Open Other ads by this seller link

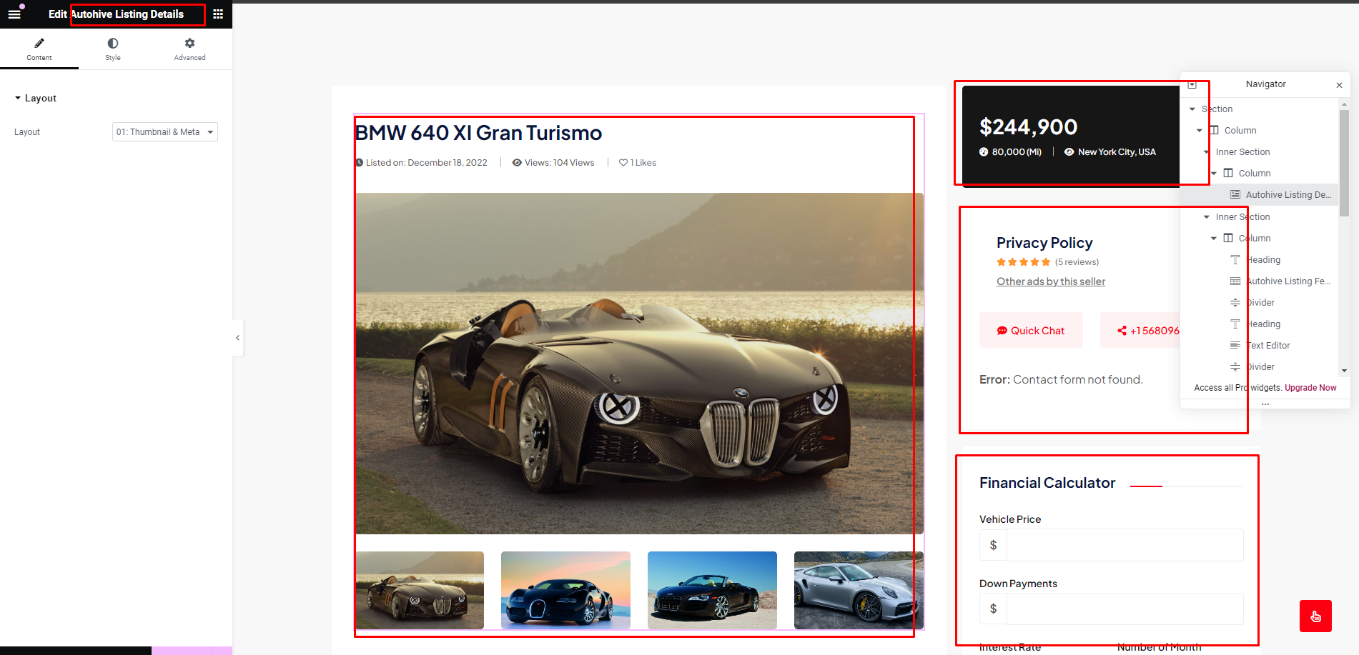point(1051,281)
